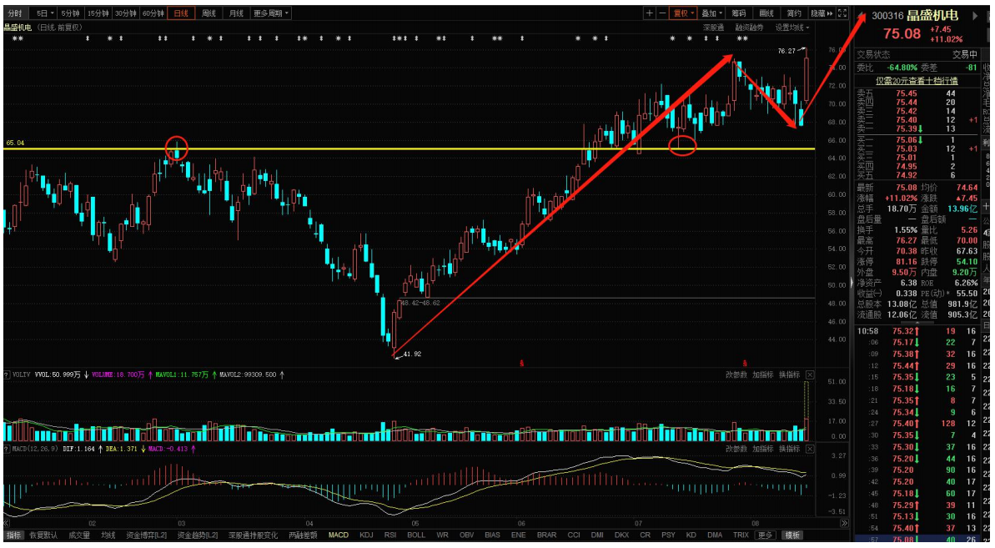Viewport: 995px width, 548px height.
Task: Select 60分钟 period tab
Action: (x=153, y=13)
